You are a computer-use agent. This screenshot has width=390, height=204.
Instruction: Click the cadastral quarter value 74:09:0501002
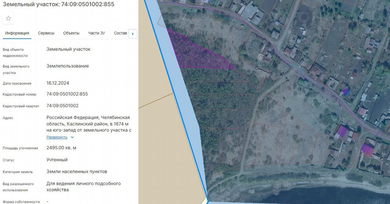[62, 106]
